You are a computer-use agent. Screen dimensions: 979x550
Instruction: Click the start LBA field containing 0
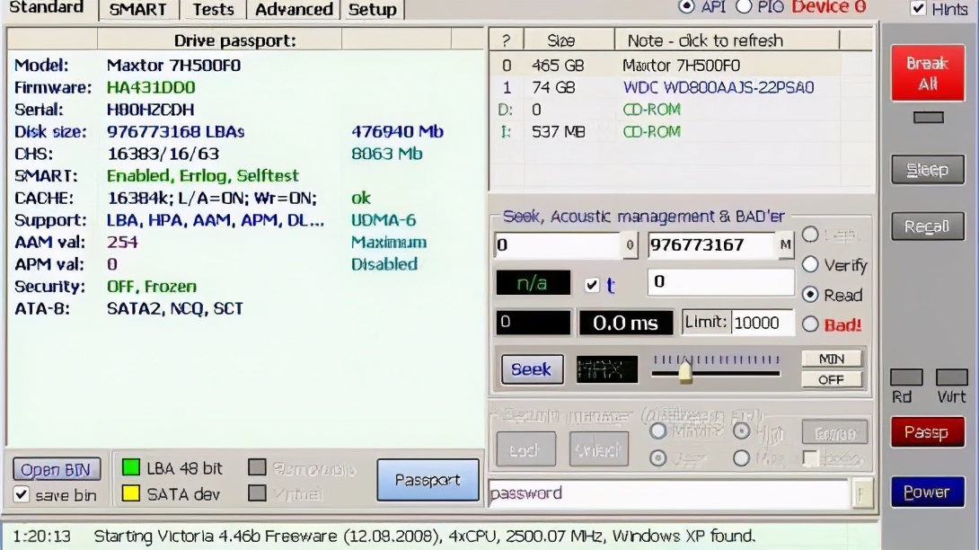pos(558,245)
